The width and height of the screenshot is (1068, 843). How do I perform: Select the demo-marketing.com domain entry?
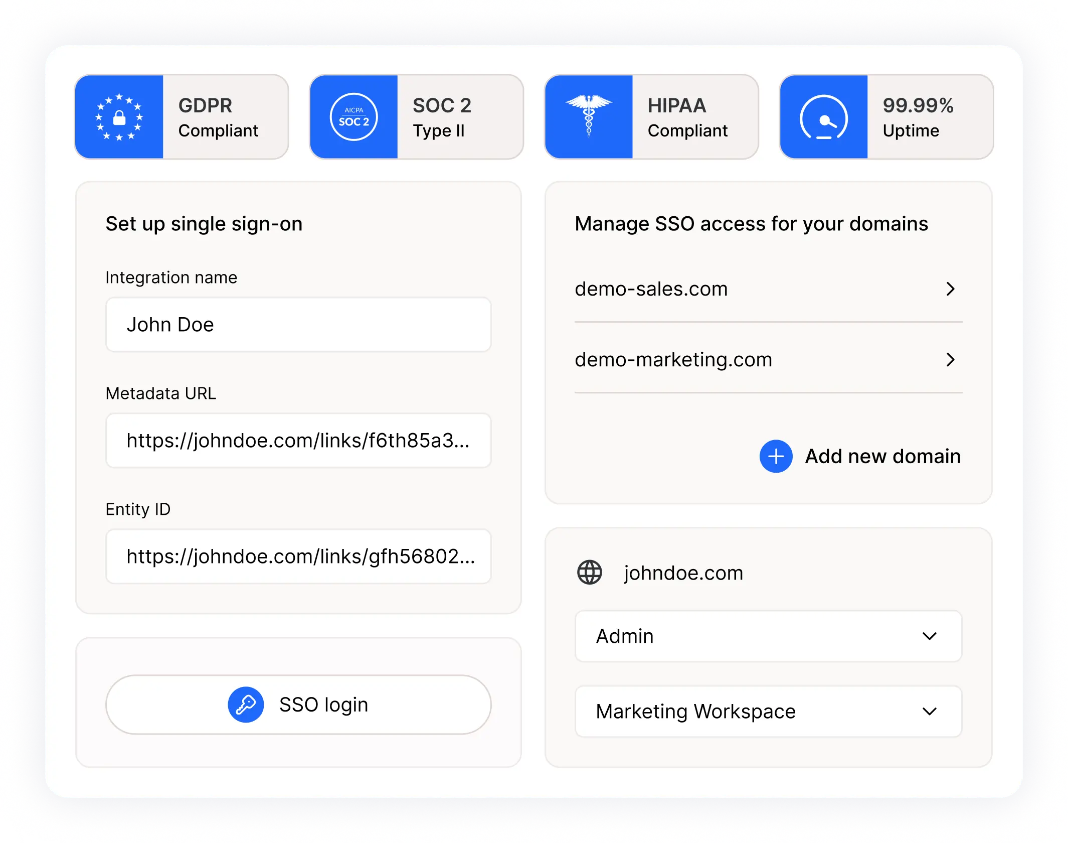(x=673, y=360)
